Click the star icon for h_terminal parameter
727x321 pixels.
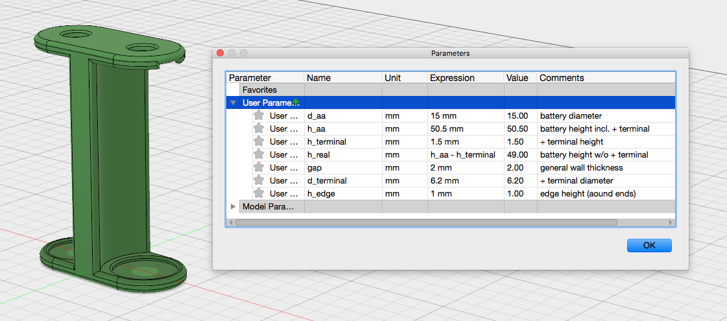(x=259, y=141)
